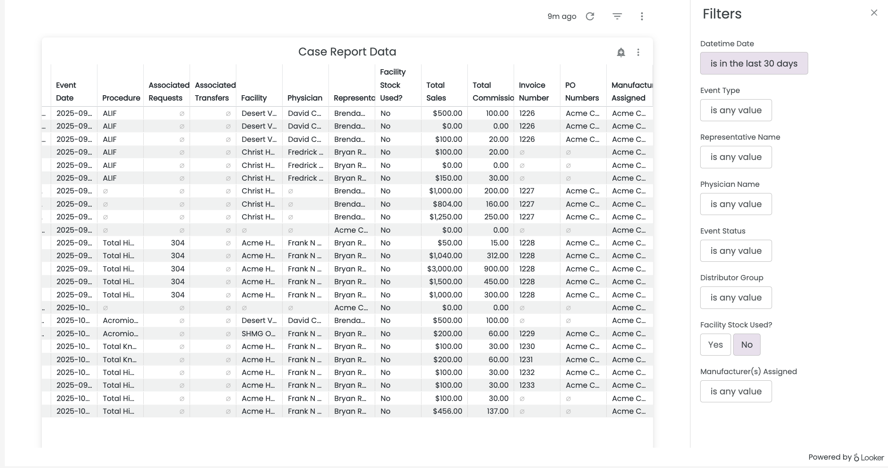Open the Manufacturer(s) Assigned filter
This screenshot has height=468, width=888.
(735, 391)
